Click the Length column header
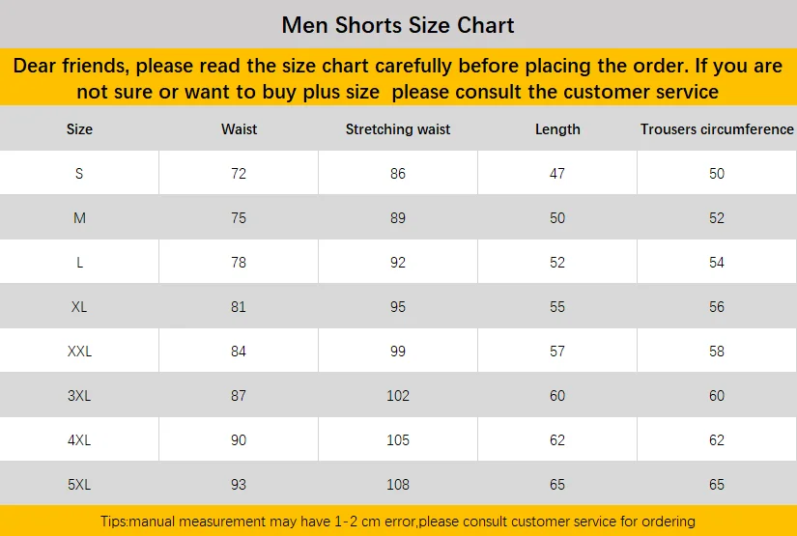 click(x=557, y=129)
